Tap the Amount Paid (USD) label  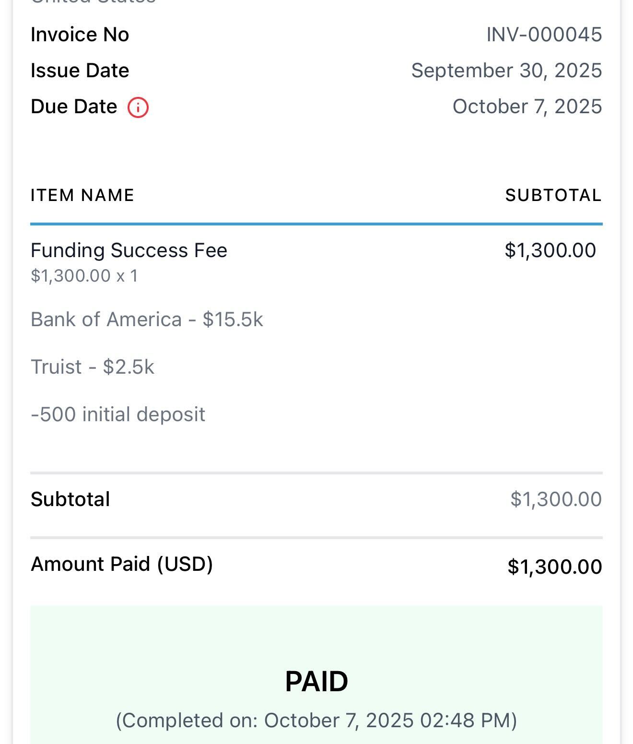pyautogui.click(x=122, y=564)
